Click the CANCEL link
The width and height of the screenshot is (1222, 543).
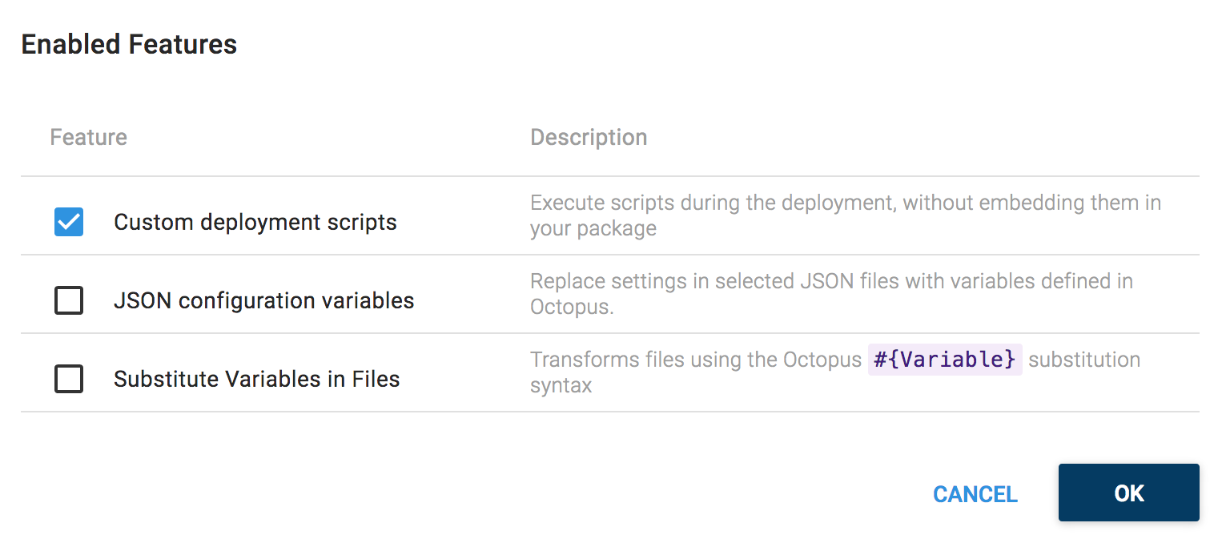coord(975,494)
